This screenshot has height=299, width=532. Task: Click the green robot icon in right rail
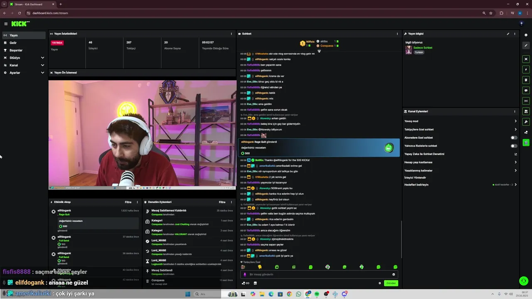coord(526,142)
